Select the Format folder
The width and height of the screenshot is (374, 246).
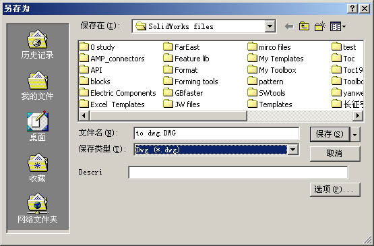pos(181,70)
